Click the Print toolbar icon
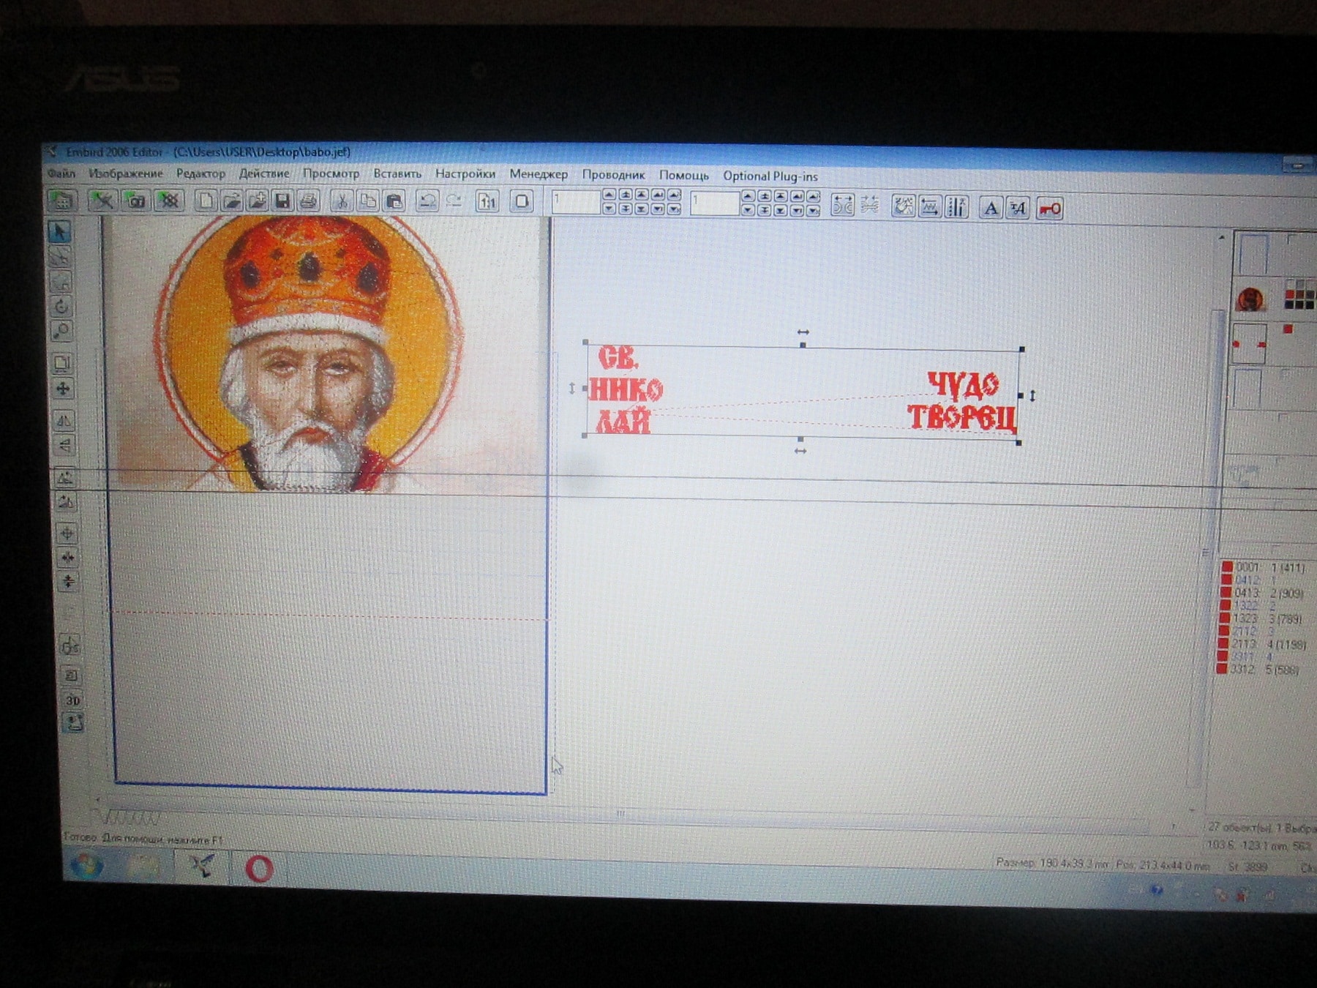The width and height of the screenshot is (1317, 988). 308,201
